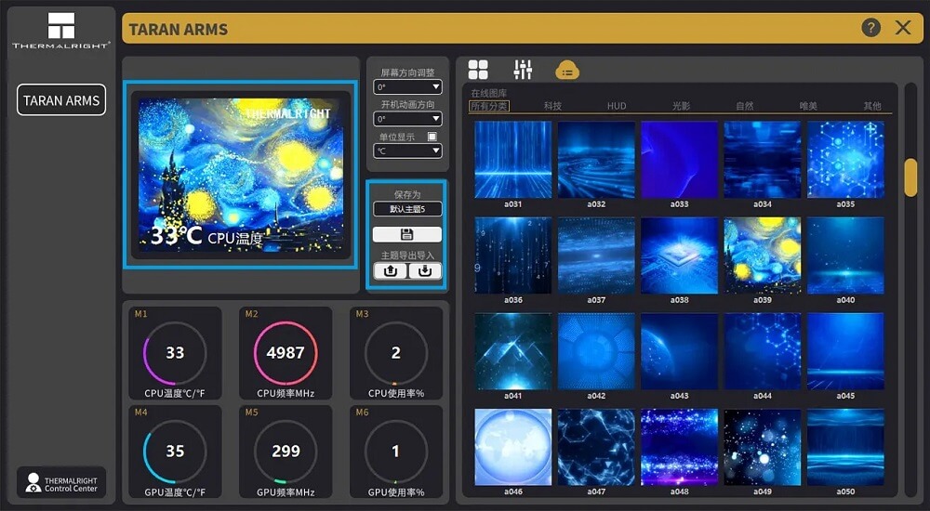Click the theme import (download) icon

(424, 271)
